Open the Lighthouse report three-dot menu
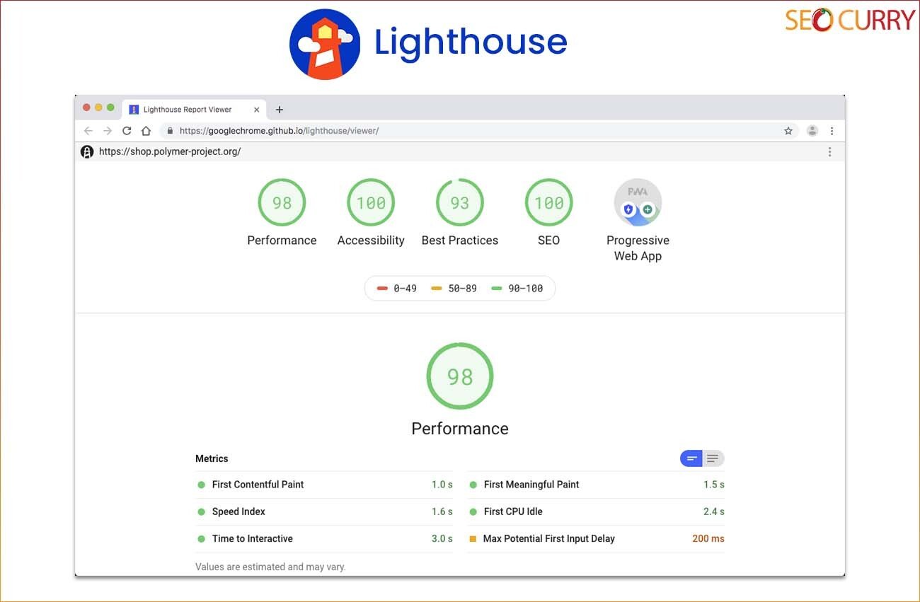The width and height of the screenshot is (920, 602). tap(829, 151)
